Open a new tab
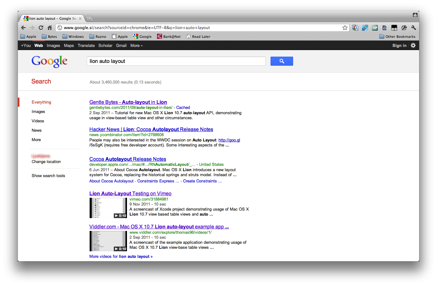Image resolution: width=437 pixels, height=286 pixels. pos(89,18)
